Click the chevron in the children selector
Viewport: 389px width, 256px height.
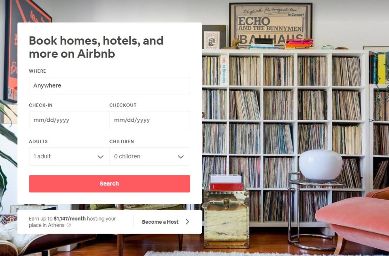(x=180, y=157)
